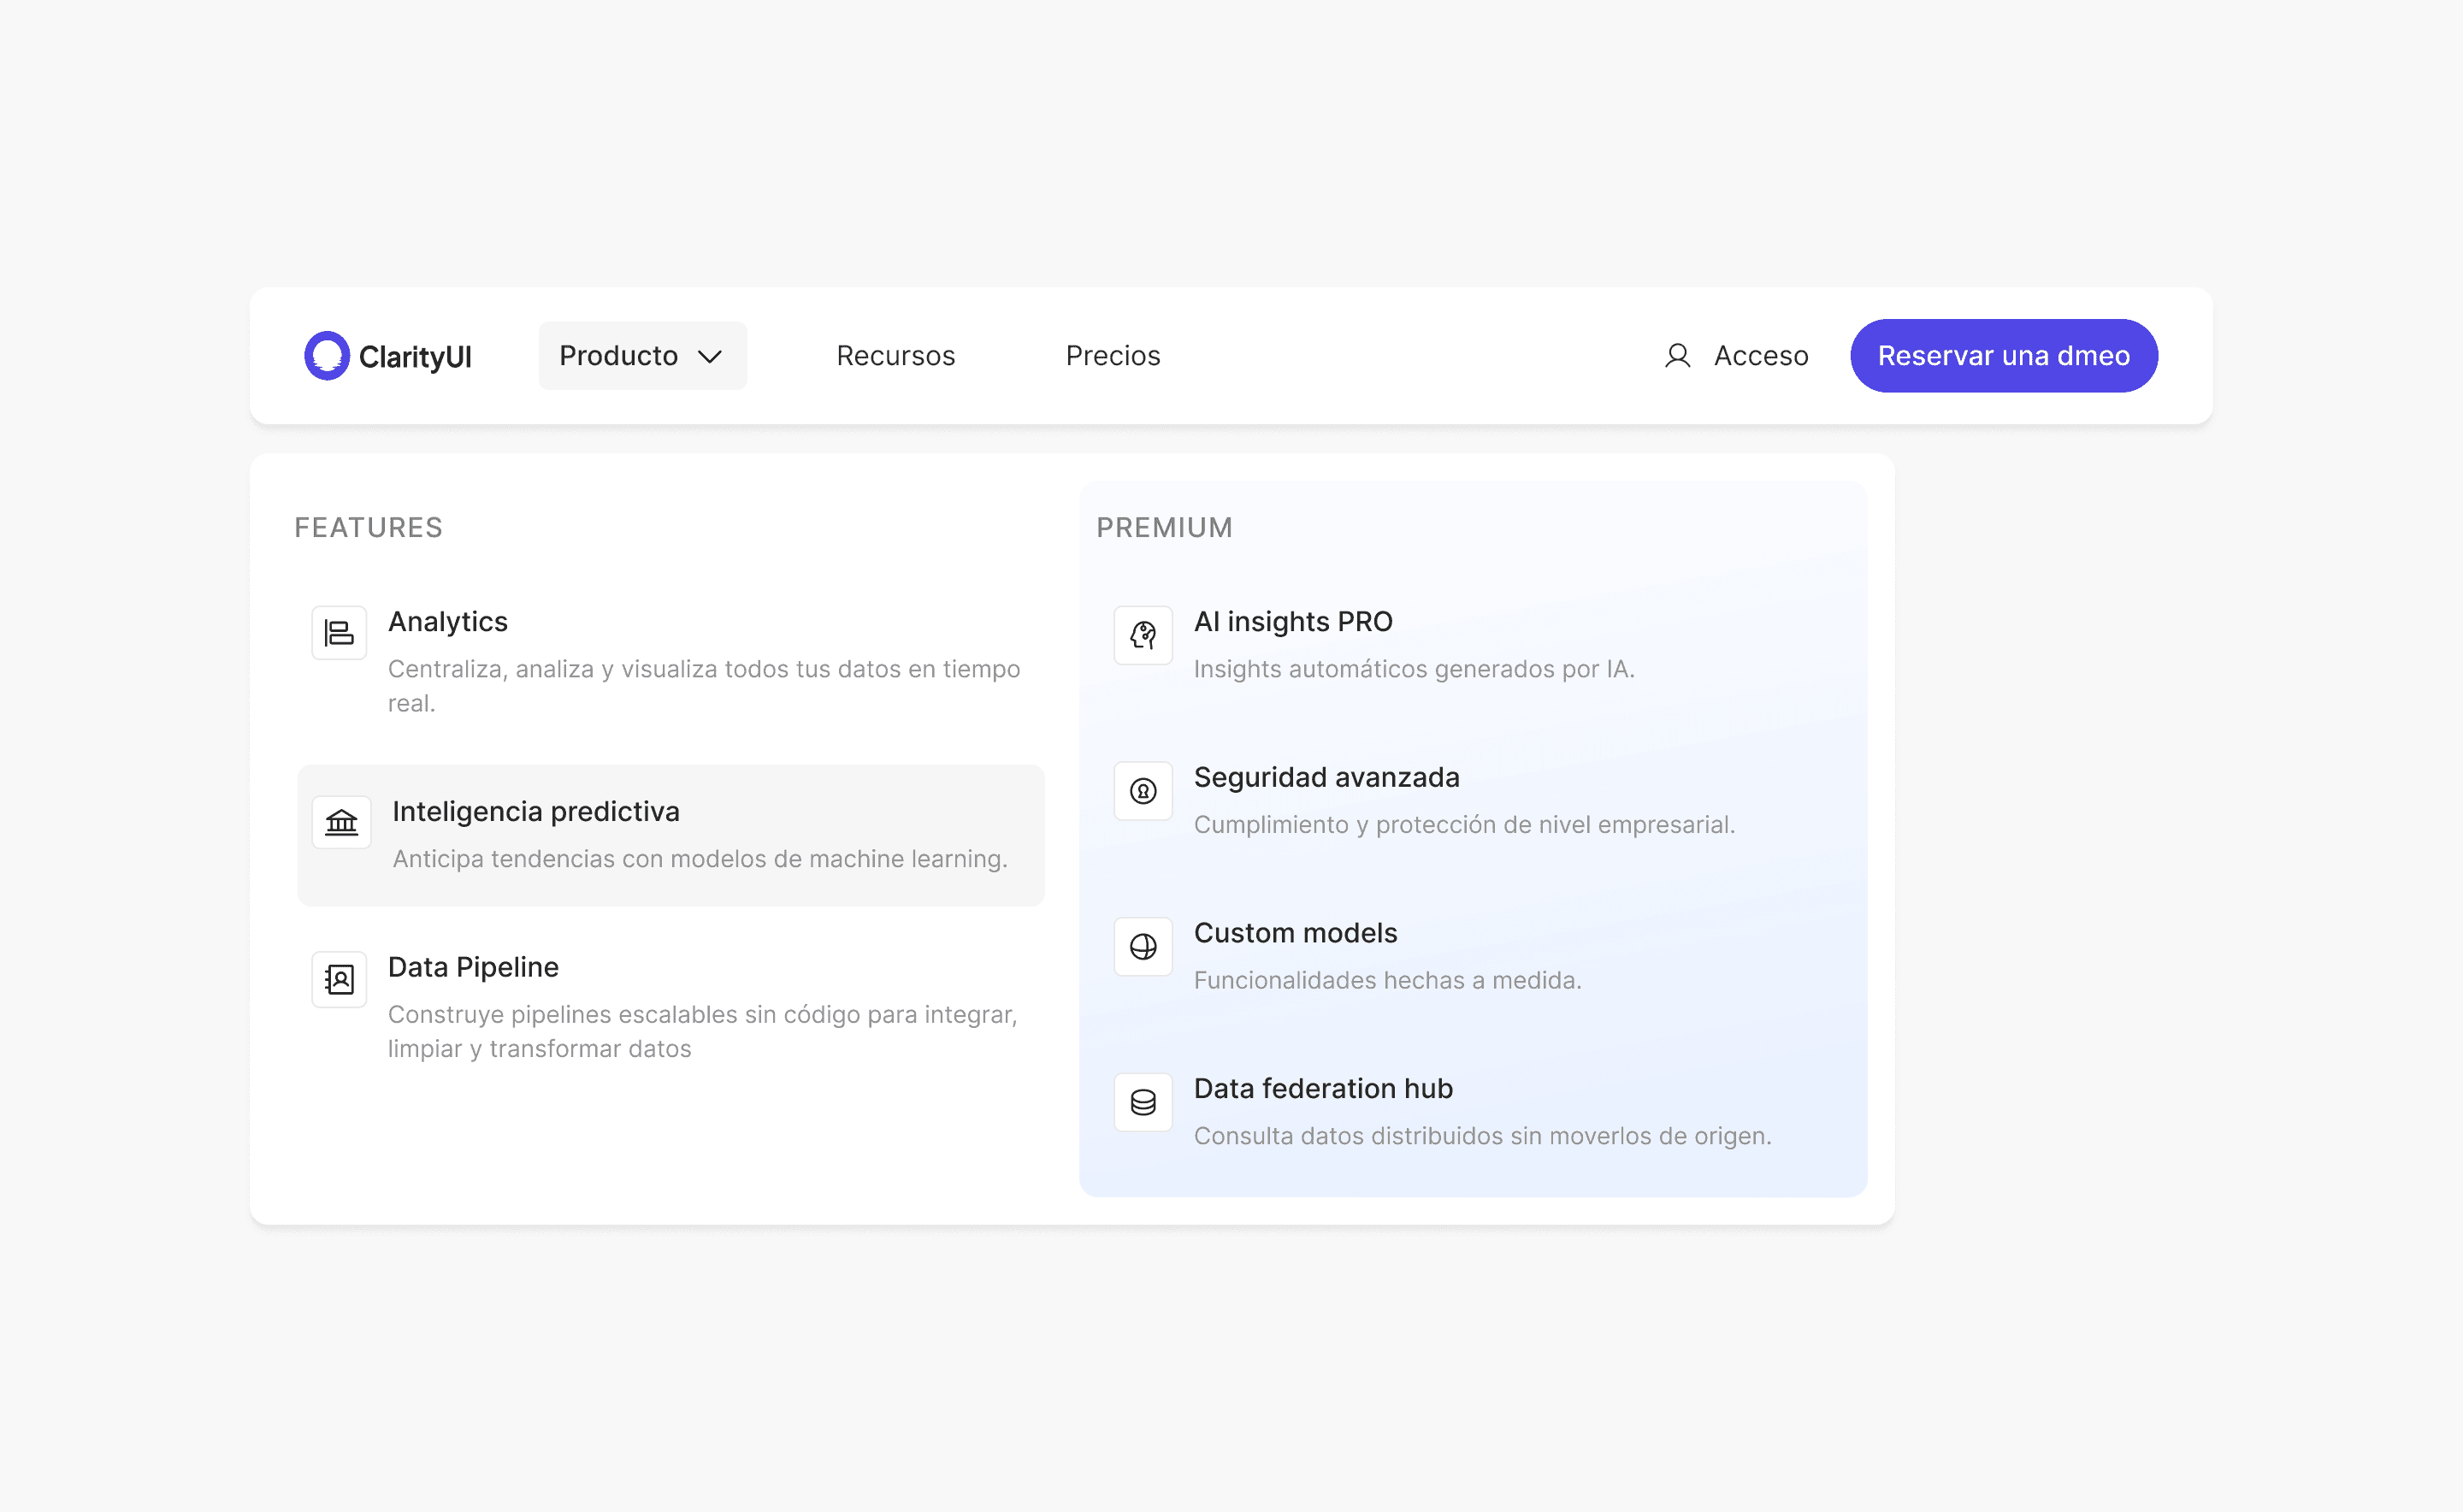Click the Custom models globe icon
This screenshot has height=1512, width=2463.
pos(1143,946)
